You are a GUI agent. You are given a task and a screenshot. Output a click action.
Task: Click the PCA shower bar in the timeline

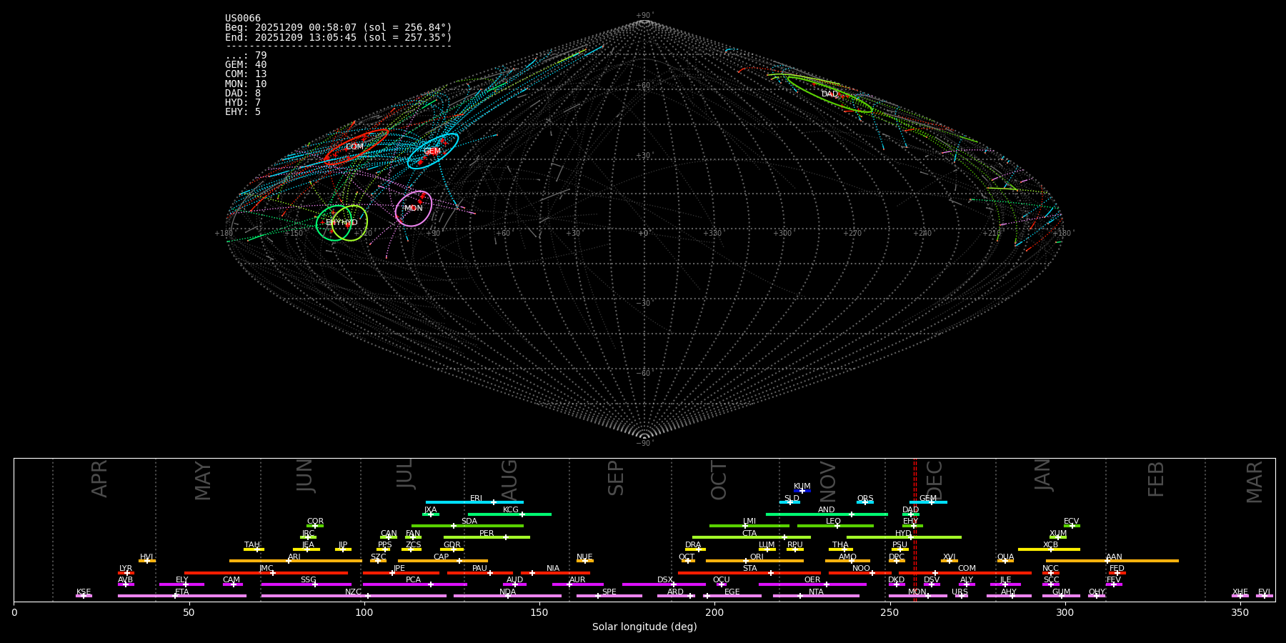tap(414, 584)
